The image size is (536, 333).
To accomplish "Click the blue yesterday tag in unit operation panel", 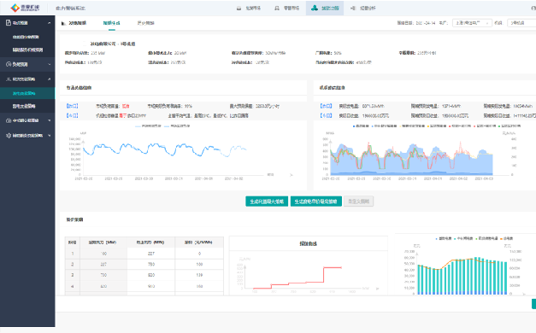I will (326, 106).
